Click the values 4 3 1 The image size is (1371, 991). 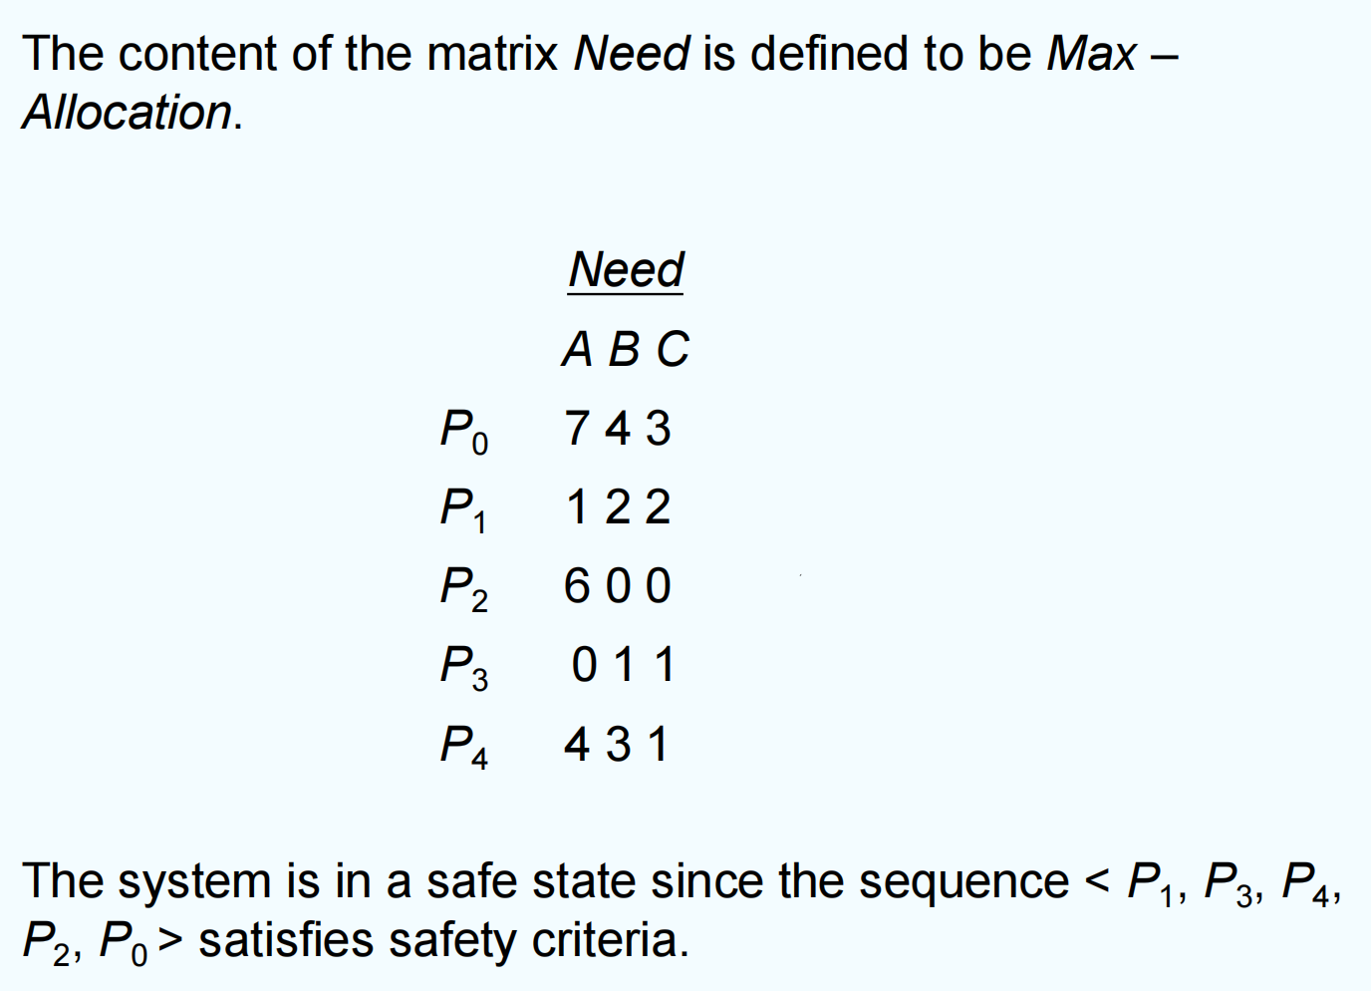point(618,744)
